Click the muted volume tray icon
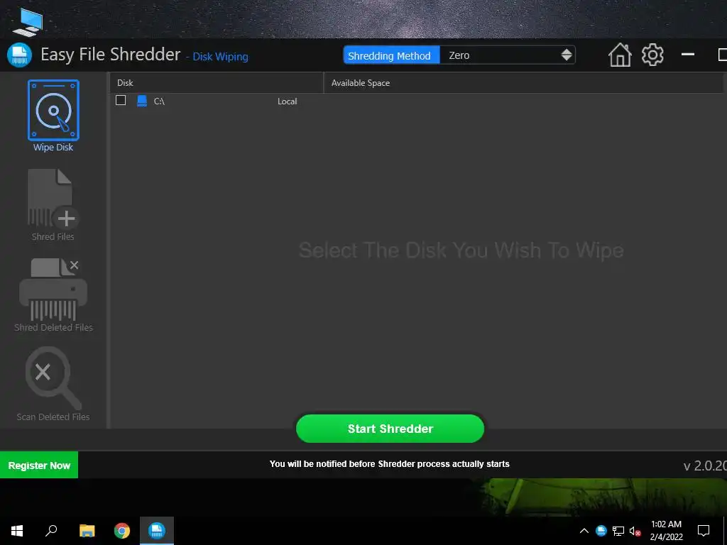 635,531
